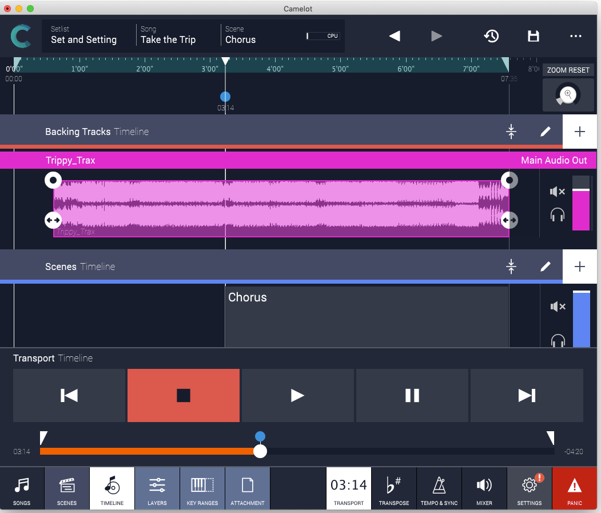
Task: Open the ellipsis overflow menu
Action: point(576,36)
